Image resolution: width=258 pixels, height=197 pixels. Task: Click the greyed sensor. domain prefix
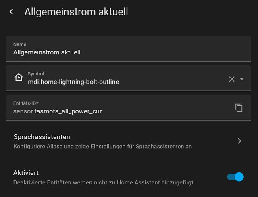click(24, 111)
